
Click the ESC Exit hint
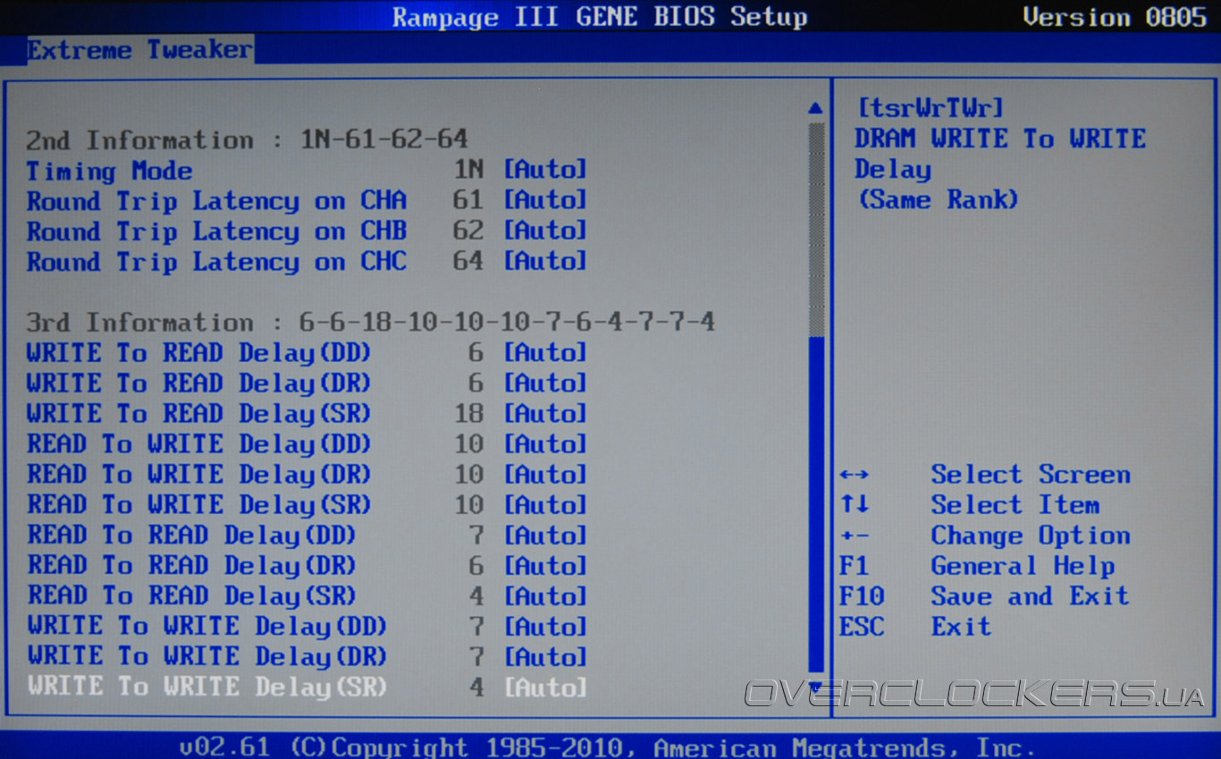[915, 626]
